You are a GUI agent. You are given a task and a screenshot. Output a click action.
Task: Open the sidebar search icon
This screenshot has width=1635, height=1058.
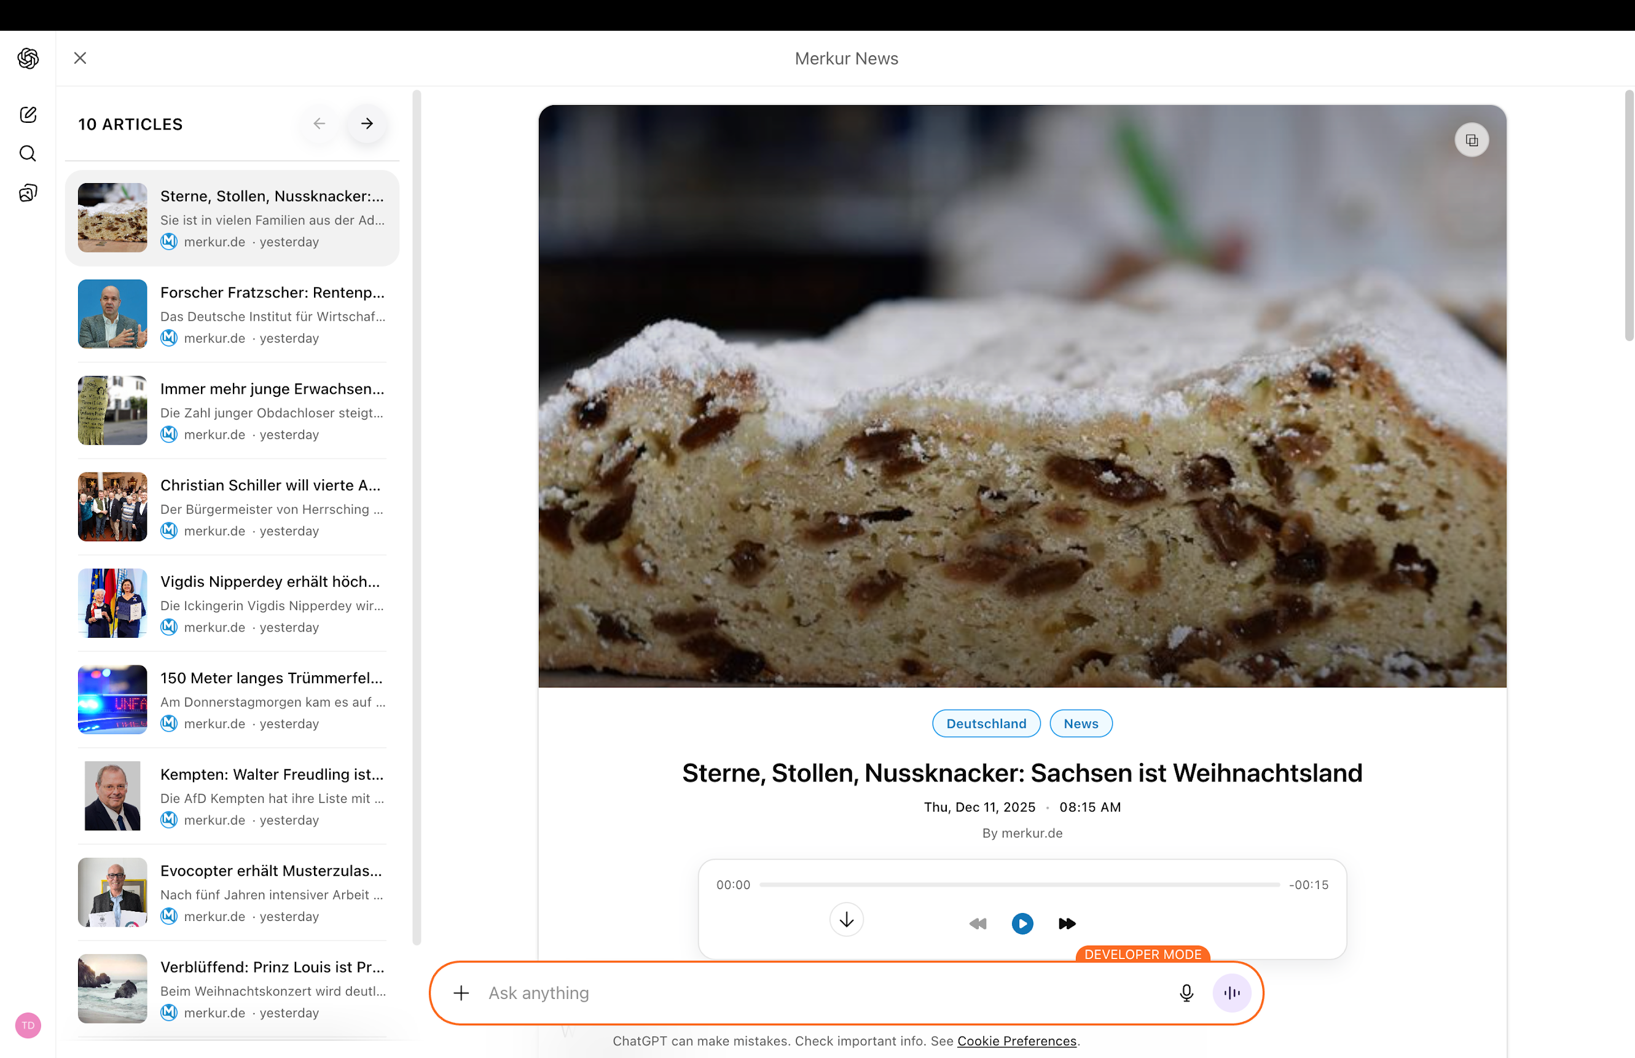(x=28, y=153)
